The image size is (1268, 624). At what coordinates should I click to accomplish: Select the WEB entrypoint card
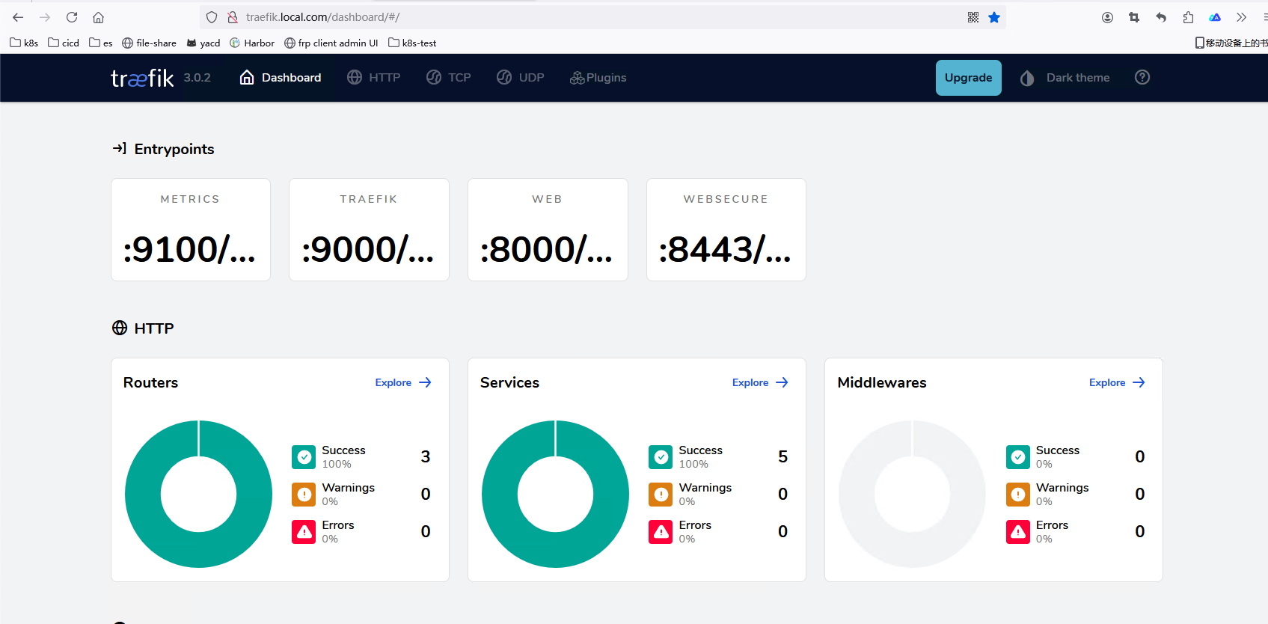coord(548,230)
